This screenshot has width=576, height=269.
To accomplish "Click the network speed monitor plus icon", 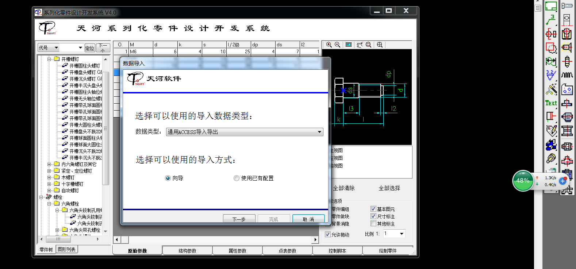I will tap(562, 181).
